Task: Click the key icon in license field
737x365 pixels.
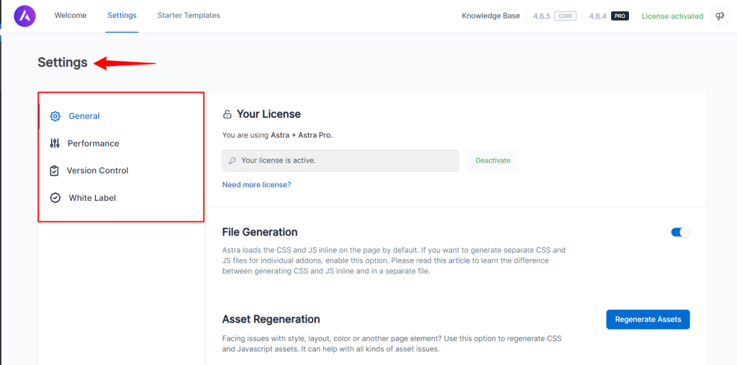Action: (x=232, y=161)
